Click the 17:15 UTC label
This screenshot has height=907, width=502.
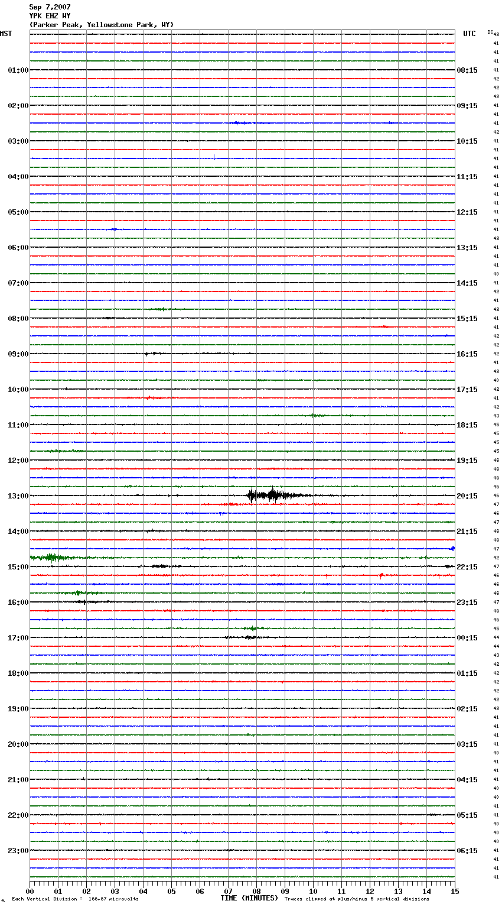pos(467,390)
